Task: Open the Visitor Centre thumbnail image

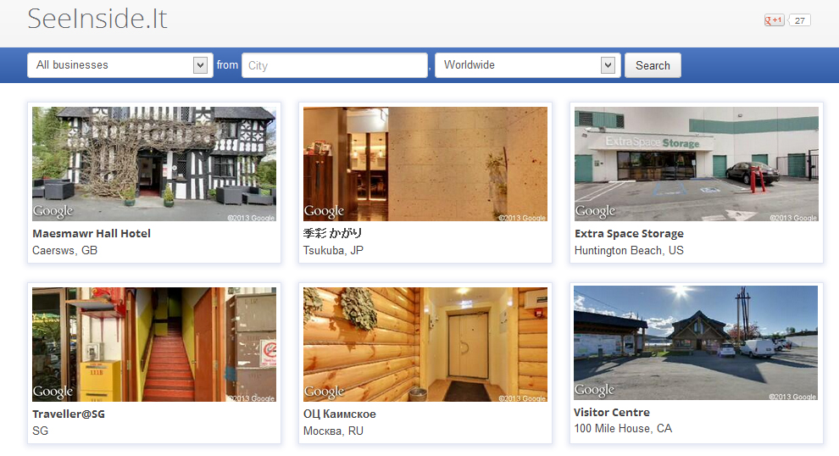Action: (696, 342)
